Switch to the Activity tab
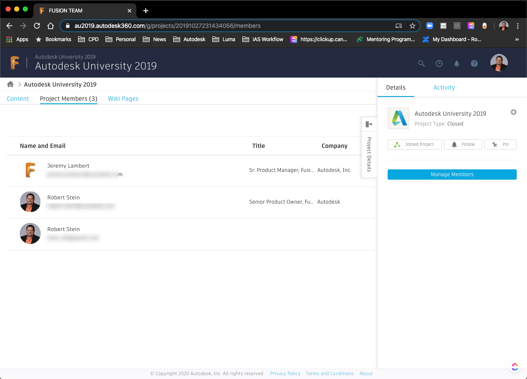Screen dimensions: 527x379 click(x=444, y=87)
